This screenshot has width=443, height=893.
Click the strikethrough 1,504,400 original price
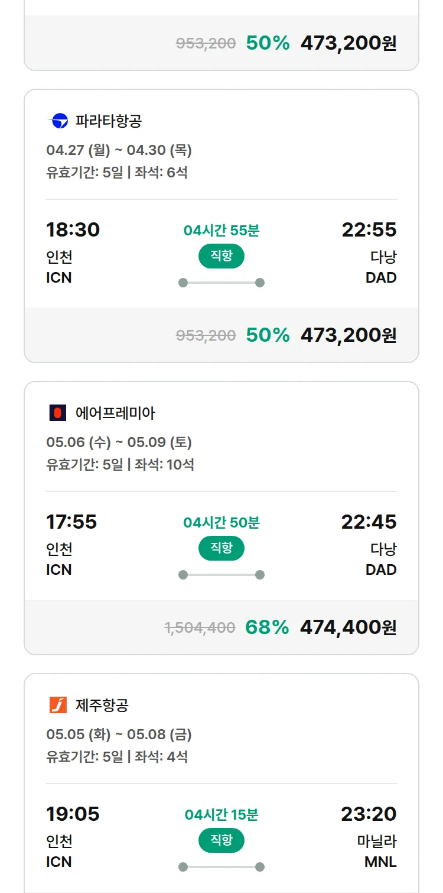[x=200, y=627]
